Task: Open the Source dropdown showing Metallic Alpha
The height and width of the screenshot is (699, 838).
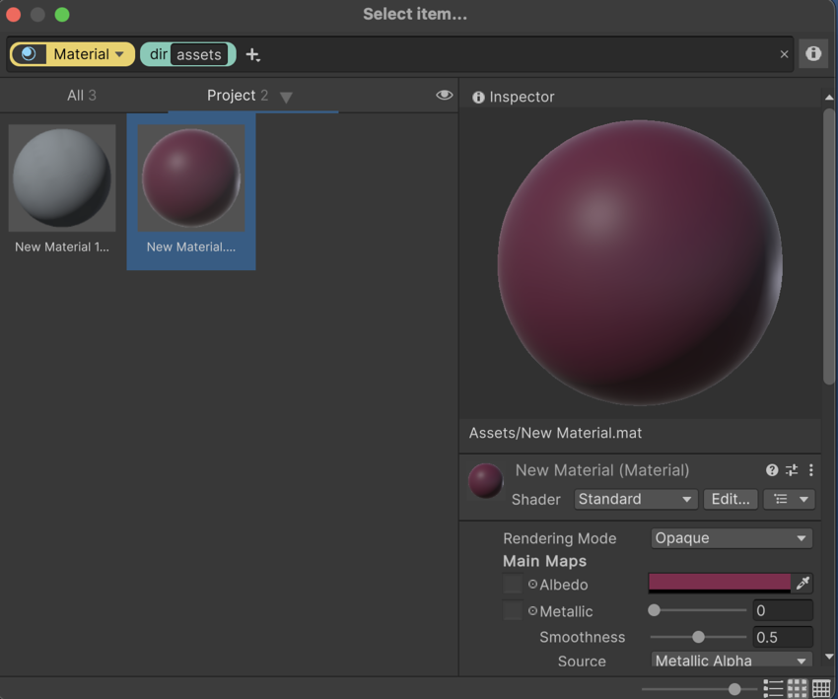Action: (x=731, y=661)
